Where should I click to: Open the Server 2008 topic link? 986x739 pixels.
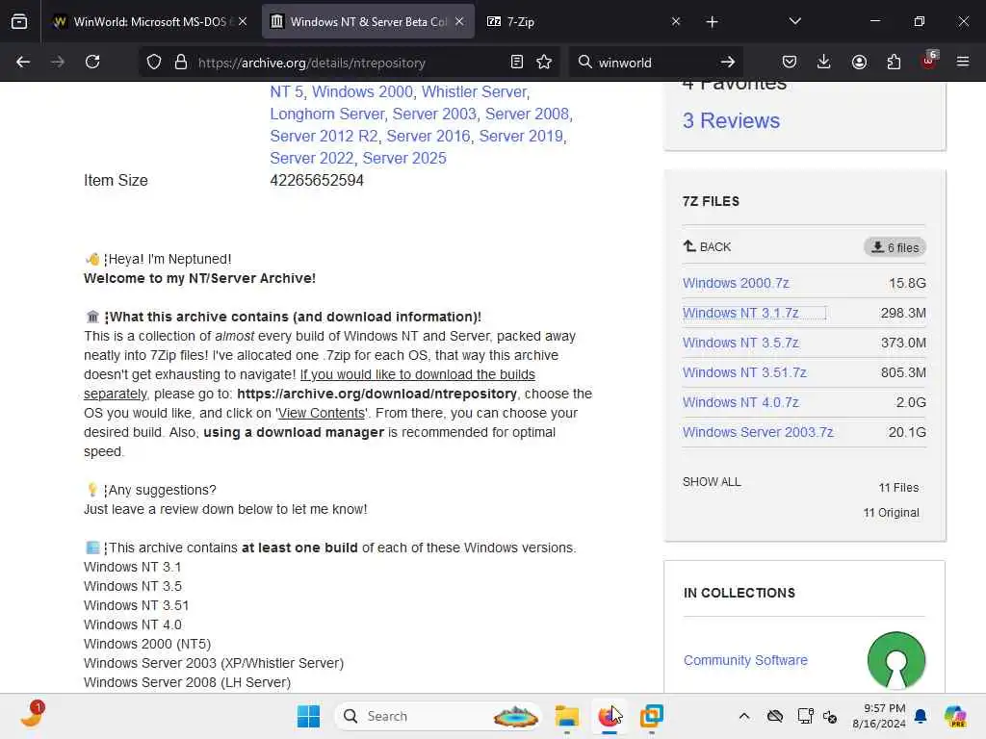[527, 114]
